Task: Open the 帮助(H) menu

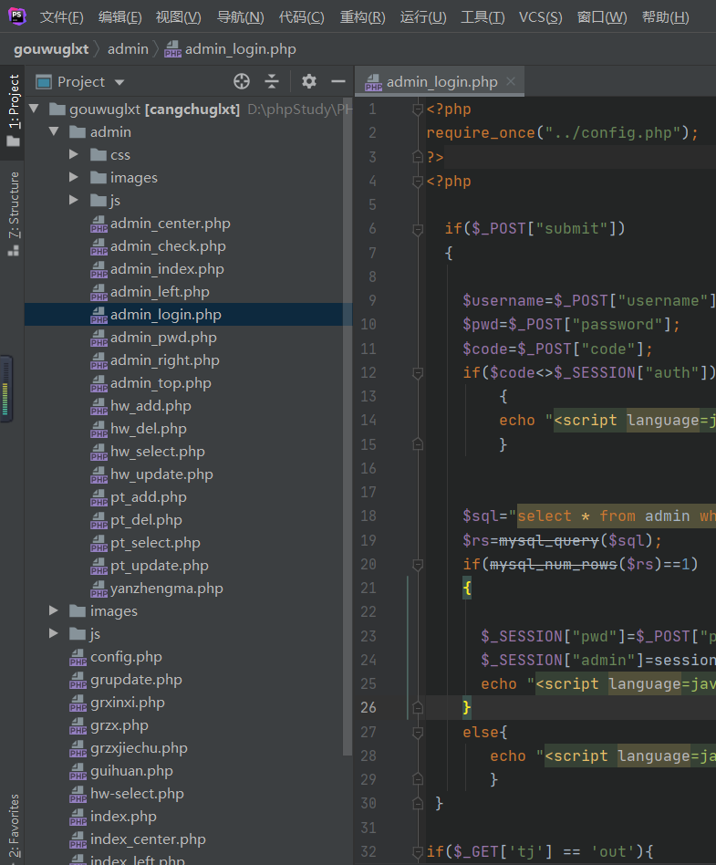Action: pyautogui.click(x=665, y=17)
